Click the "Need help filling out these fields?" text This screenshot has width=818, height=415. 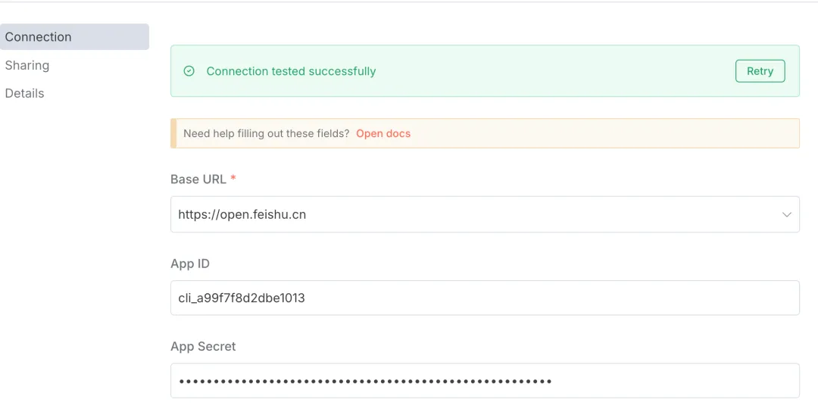[266, 133]
